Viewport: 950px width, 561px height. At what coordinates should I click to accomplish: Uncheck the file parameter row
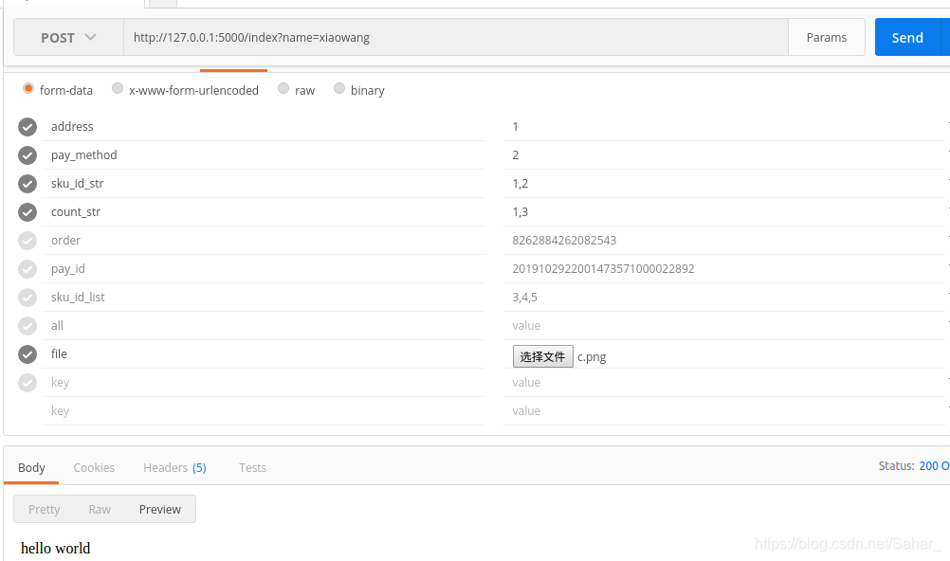tap(27, 354)
